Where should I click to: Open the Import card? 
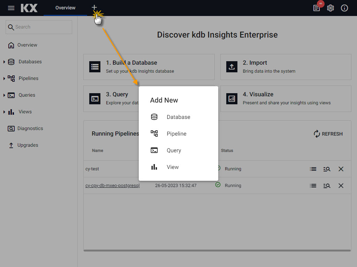[x=286, y=67]
